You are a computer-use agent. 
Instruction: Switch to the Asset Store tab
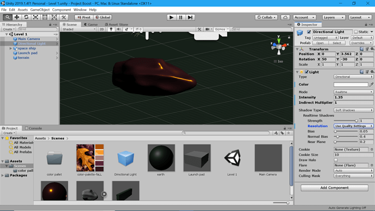tap(116, 24)
